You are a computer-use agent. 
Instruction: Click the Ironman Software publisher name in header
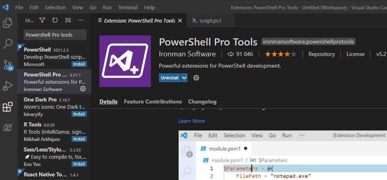(187, 54)
